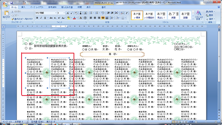Open 置換 (Replace) dialog
222x125 pixels.
(209, 15)
